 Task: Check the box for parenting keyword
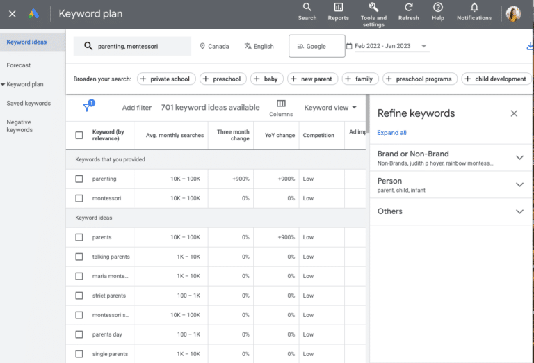[x=79, y=179]
